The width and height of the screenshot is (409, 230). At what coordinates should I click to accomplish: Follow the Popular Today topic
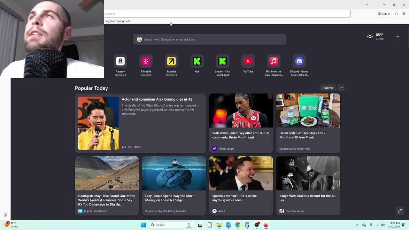click(328, 88)
